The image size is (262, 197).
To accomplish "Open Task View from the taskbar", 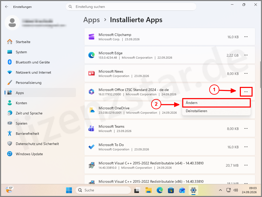I will coord(137,190).
